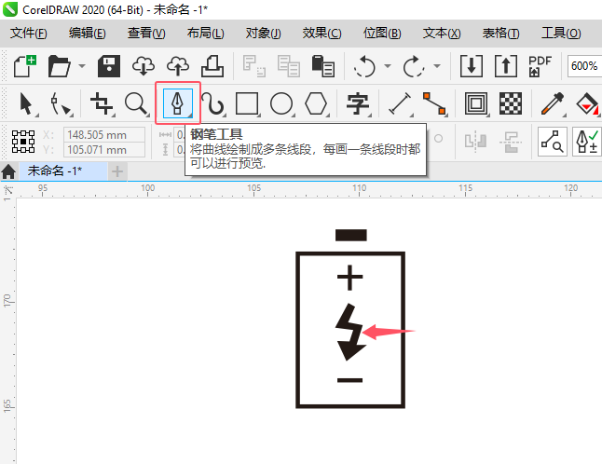Screen dimensions: 602x464
Task: Open the 效果(C) menu
Action: 322,33
